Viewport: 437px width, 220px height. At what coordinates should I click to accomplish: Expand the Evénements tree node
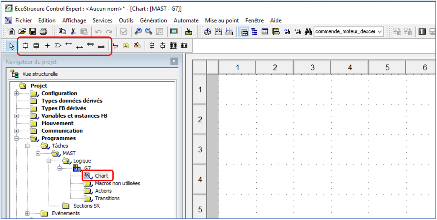pyautogui.click(x=27, y=213)
